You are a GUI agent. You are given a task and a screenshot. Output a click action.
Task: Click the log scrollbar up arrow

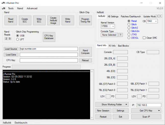tap(92, 72)
